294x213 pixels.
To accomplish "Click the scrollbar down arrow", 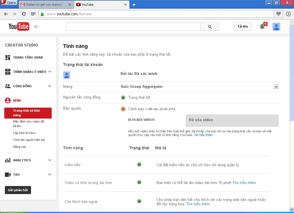I will 292,209.
